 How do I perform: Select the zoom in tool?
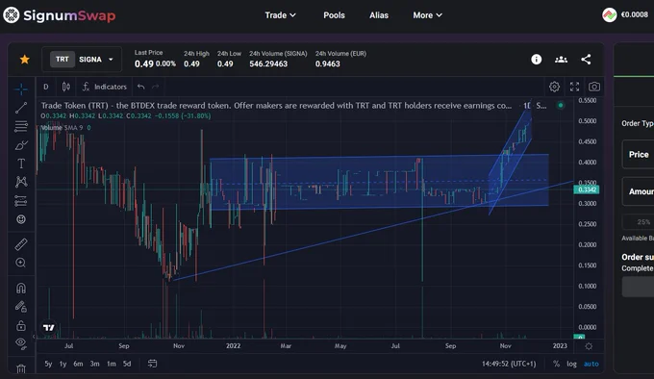click(21, 263)
